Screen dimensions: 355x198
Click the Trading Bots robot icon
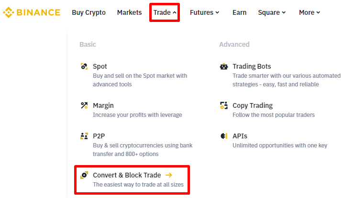223,66
